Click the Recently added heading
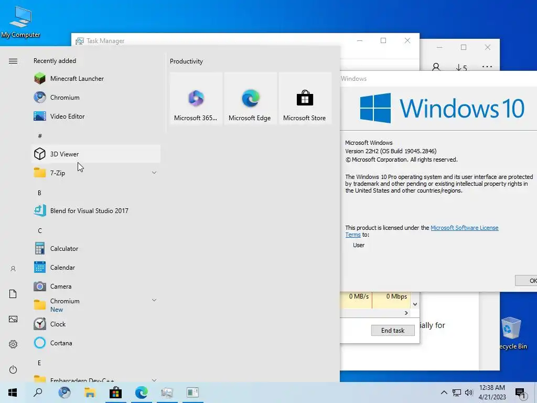Viewport: 537px width, 403px height. [55, 61]
